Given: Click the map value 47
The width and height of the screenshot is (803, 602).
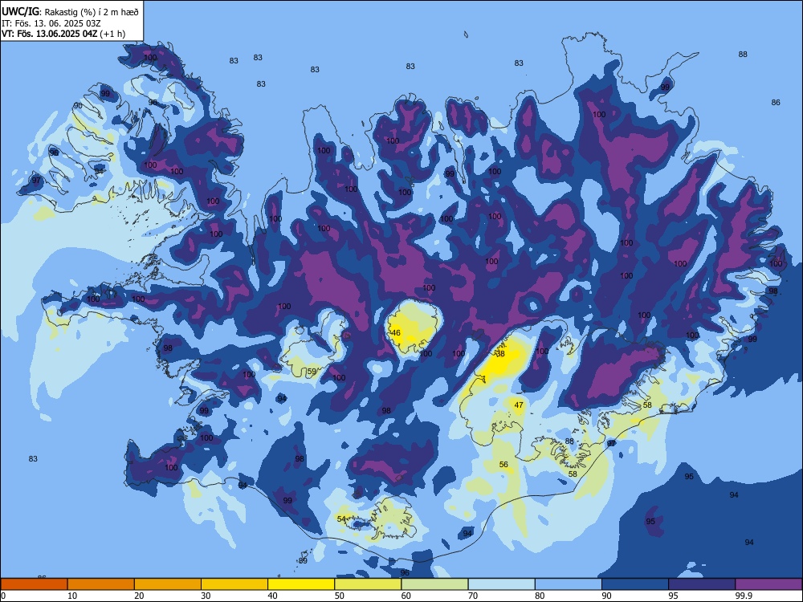Looking at the screenshot, I should pyautogui.click(x=519, y=405).
